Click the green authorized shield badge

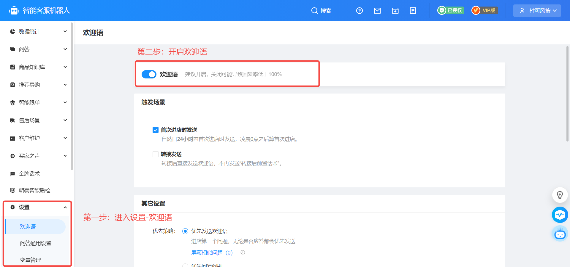(442, 10)
